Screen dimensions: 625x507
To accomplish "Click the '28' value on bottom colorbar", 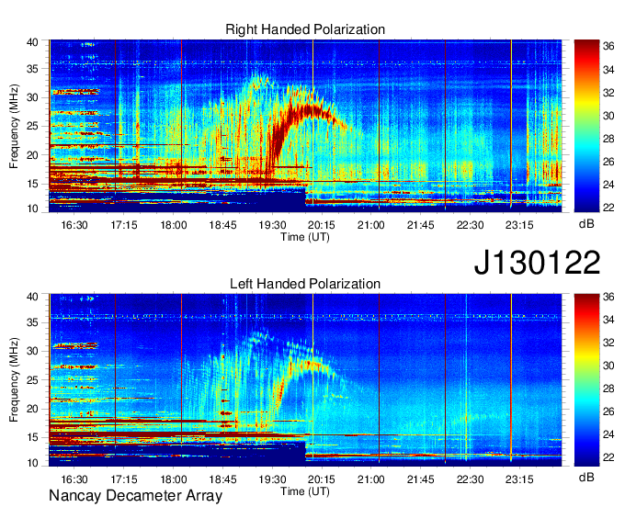I will click(x=608, y=389).
